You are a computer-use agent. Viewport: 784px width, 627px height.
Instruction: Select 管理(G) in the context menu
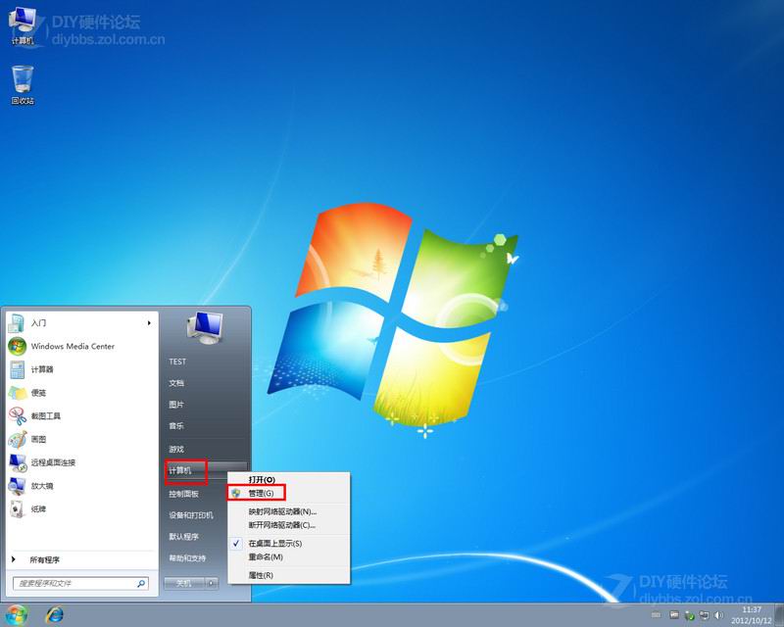pyautogui.click(x=288, y=493)
